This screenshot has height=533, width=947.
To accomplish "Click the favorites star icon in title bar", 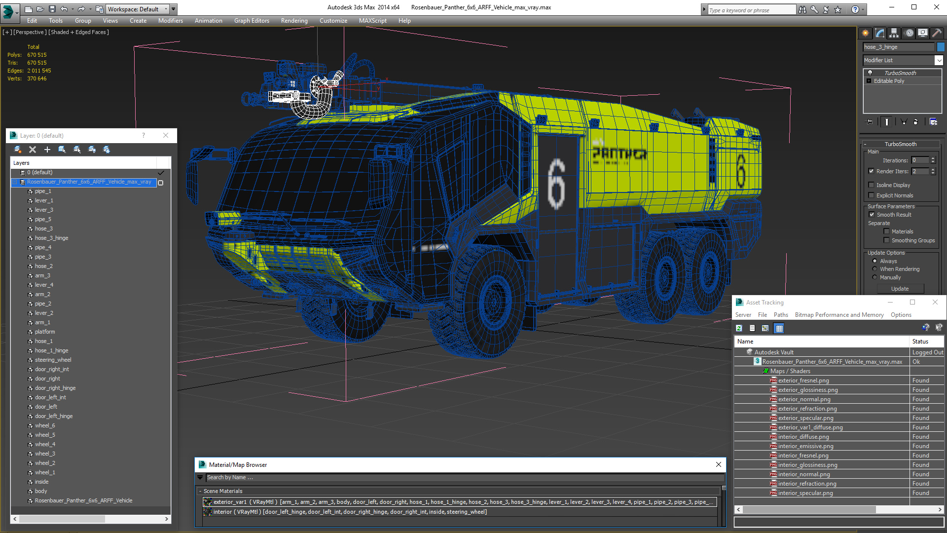I will tap(838, 9).
